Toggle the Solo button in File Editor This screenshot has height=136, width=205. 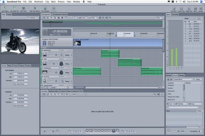(74, 94)
